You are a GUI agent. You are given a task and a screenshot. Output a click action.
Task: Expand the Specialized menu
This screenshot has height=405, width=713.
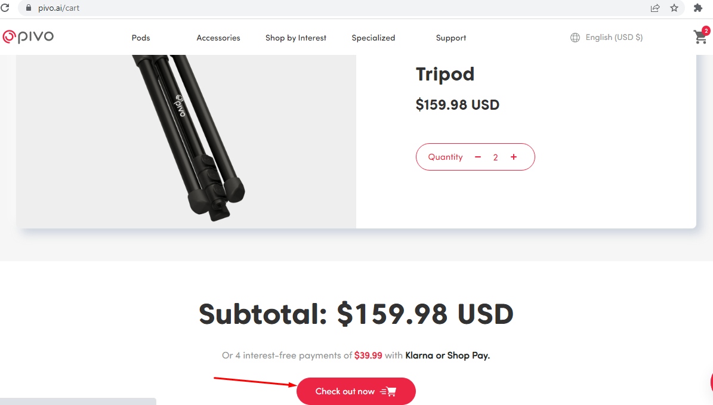point(374,38)
